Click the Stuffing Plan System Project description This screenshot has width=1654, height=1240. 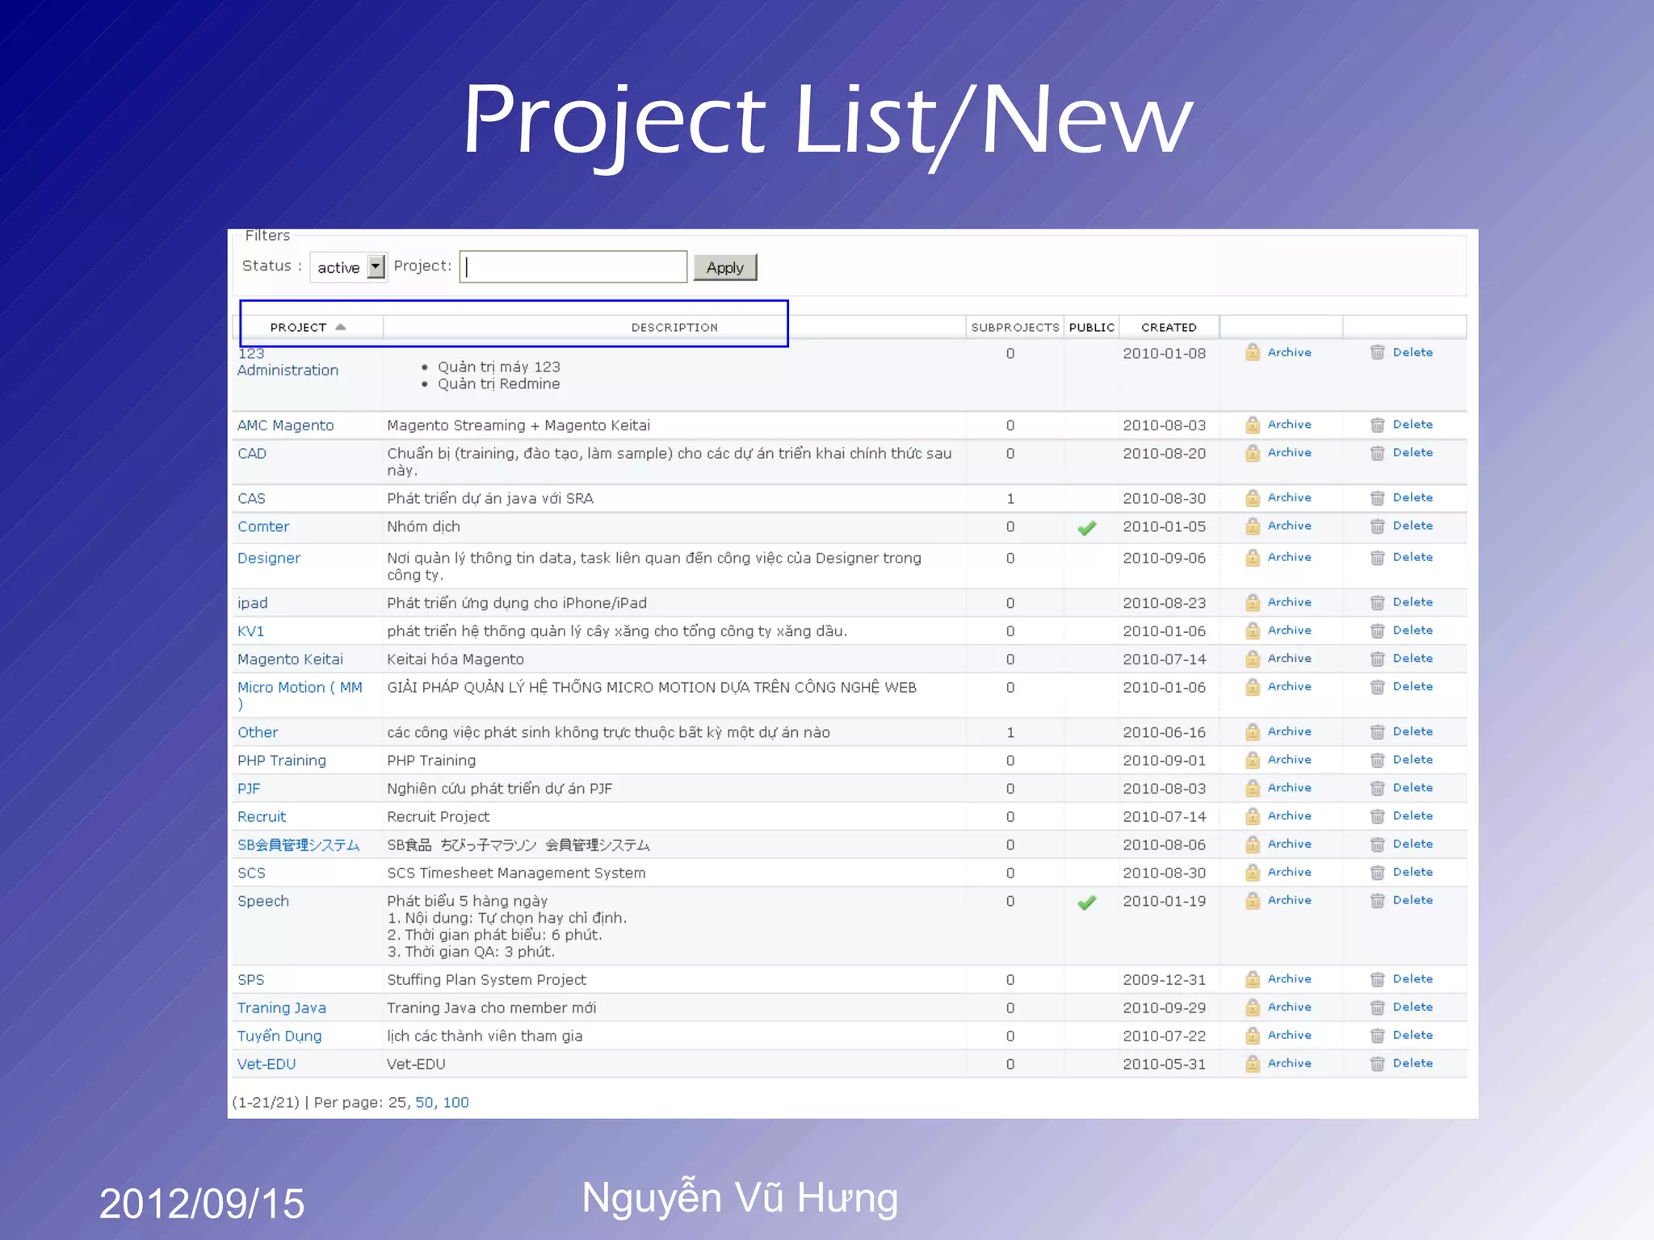pos(486,980)
